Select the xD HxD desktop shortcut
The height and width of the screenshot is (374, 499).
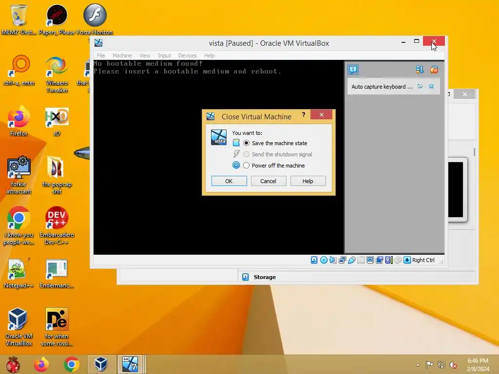click(x=57, y=121)
